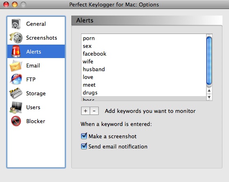
Task: Go to the FTP settings
Action: click(36, 79)
